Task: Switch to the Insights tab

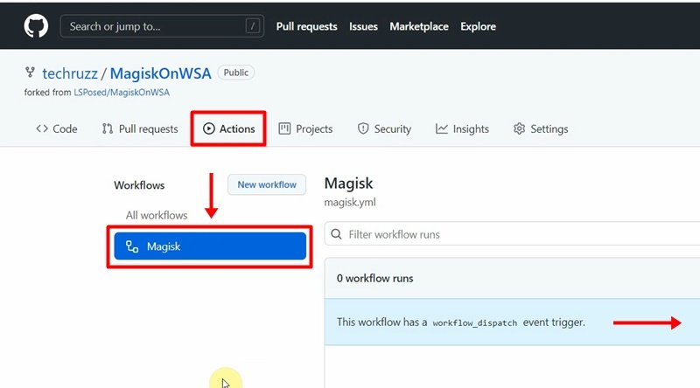Action: click(x=462, y=128)
